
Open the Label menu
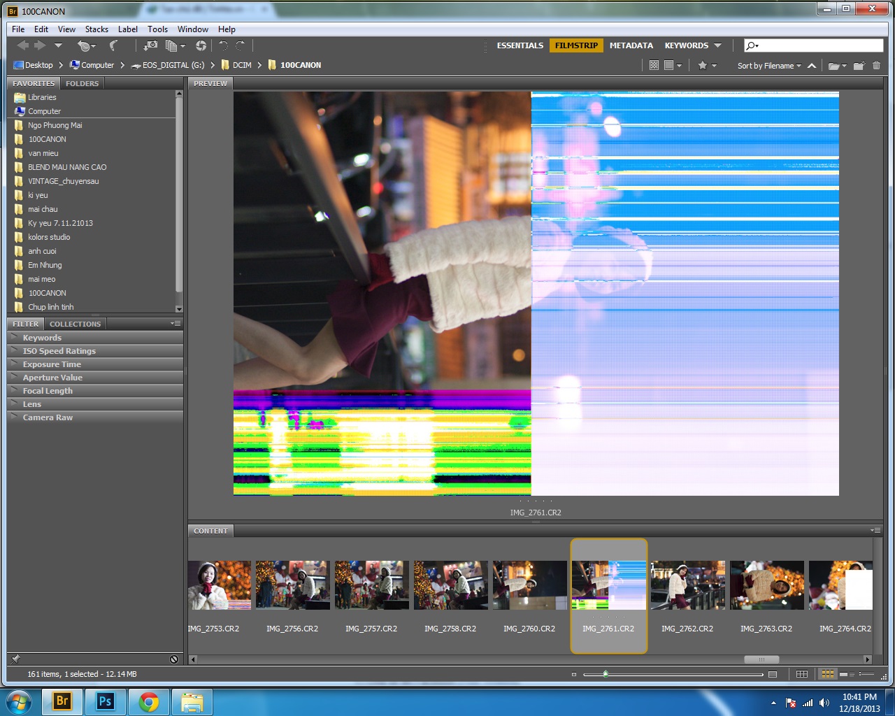tap(127, 29)
